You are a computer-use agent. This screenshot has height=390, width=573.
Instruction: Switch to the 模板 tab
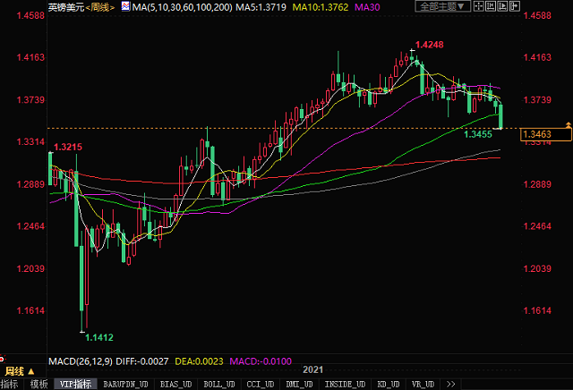(38, 383)
